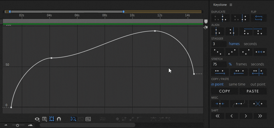Open the Keystone panel hamburger menu
This screenshot has height=128, width=274.
pyautogui.click(x=231, y=5)
